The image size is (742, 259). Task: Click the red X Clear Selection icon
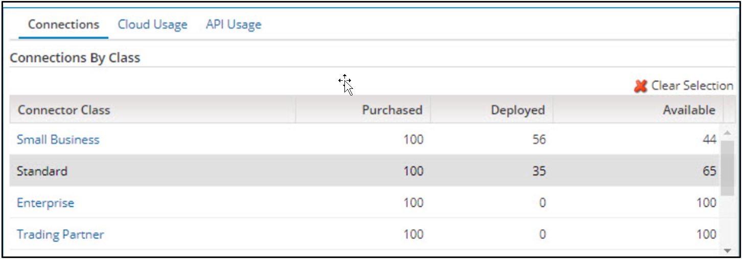640,86
